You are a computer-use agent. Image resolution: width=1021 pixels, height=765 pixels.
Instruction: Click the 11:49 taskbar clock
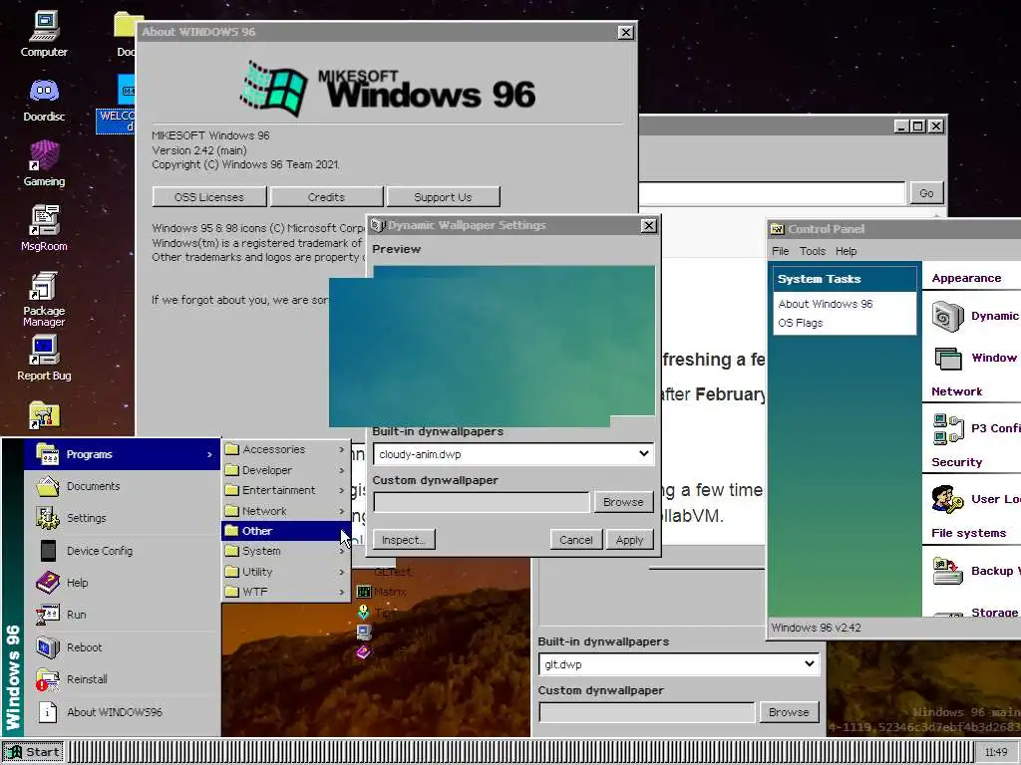996,753
